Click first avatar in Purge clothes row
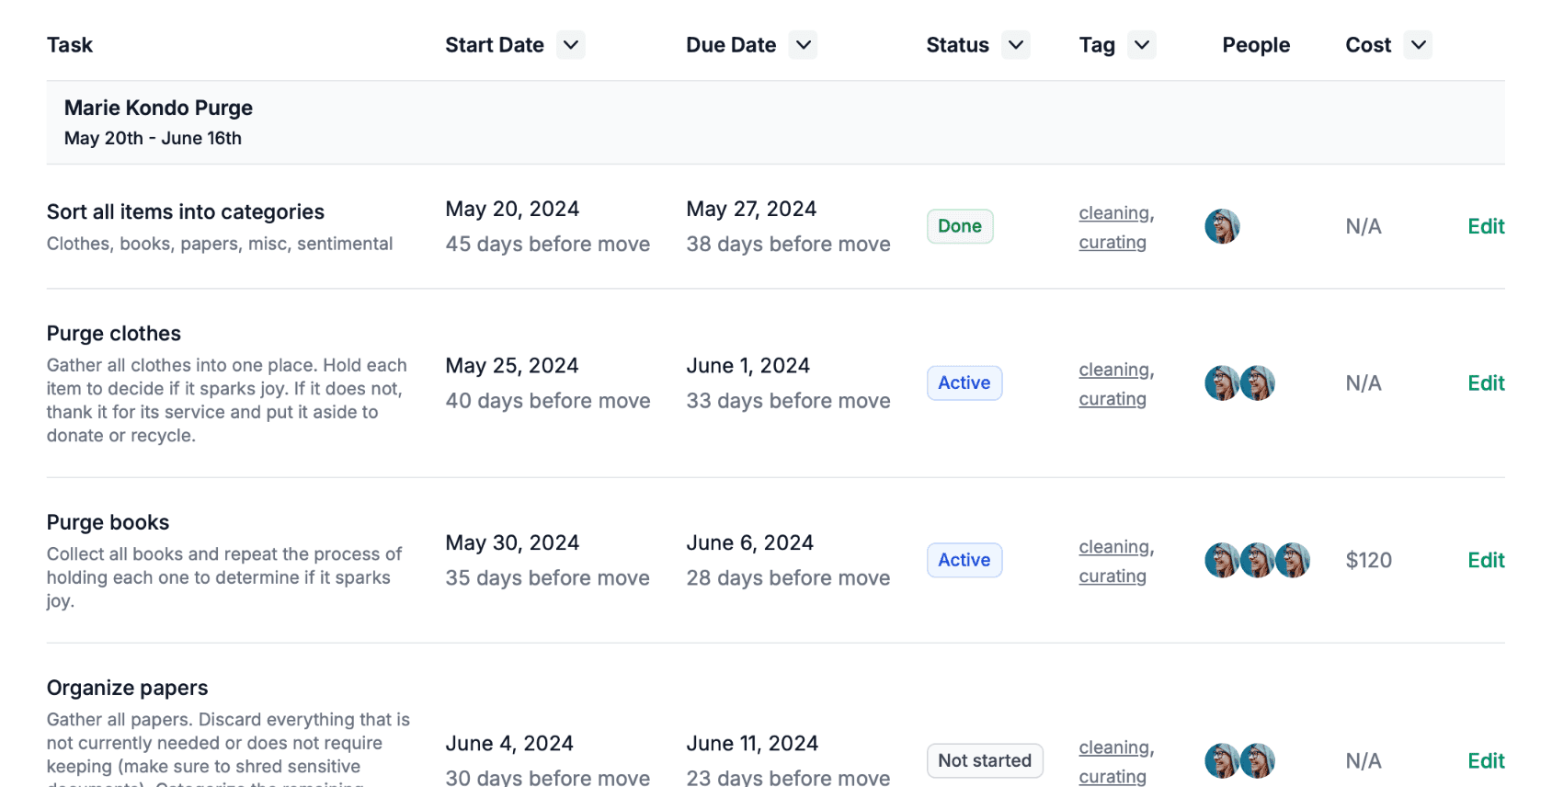Screen dimensions: 1552x787 (x=1222, y=383)
